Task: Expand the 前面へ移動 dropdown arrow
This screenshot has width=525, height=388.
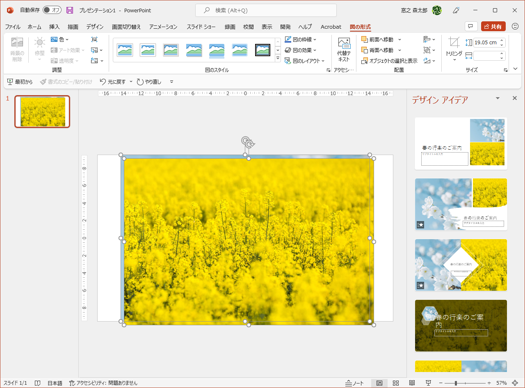Action: coord(399,39)
